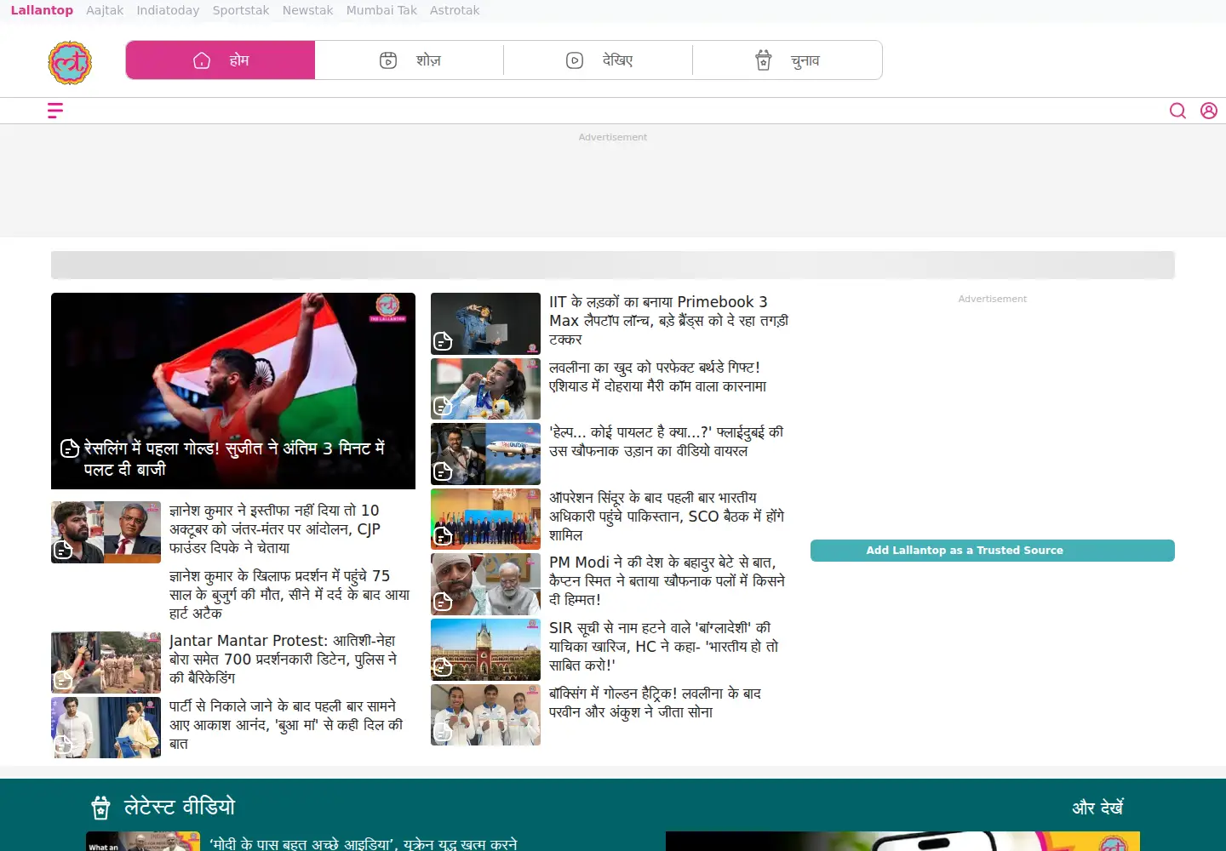
Task: Select the होम tab
Action: click(x=221, y=60)
